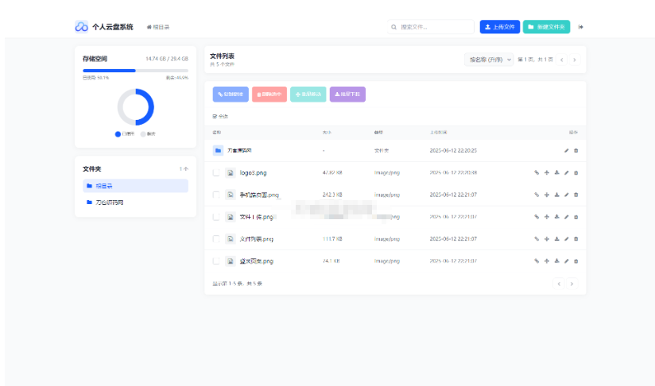Viewport: 655px width, 386px height.
Task: Click the logout icon in the top header
Action: click(580, 27)
